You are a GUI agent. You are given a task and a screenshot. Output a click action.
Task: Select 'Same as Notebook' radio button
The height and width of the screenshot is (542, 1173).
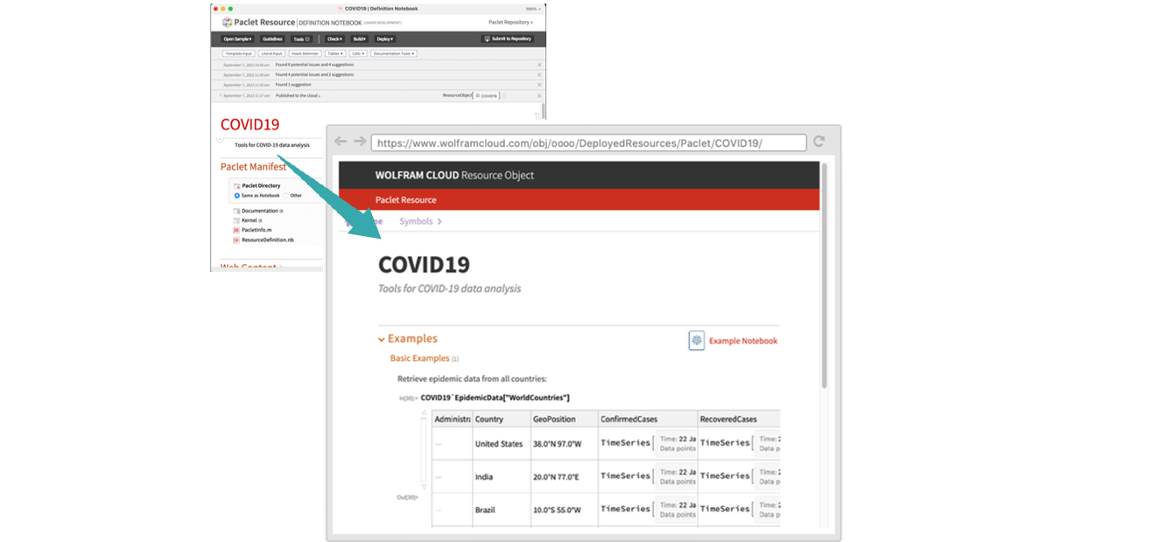(236, 196)
